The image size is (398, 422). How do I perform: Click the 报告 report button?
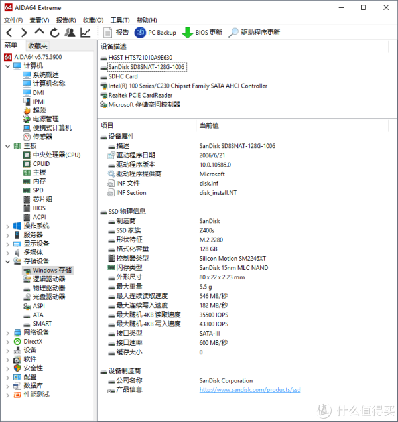115,33
